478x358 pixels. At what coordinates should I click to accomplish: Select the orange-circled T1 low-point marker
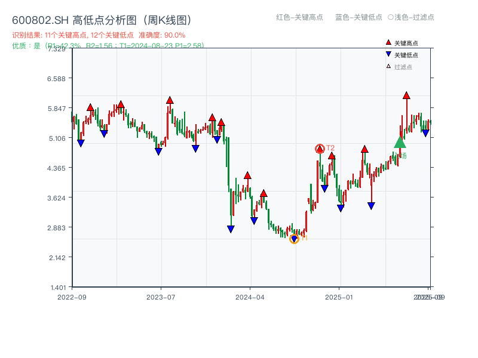pyautogui.click(x=294, y=239)
